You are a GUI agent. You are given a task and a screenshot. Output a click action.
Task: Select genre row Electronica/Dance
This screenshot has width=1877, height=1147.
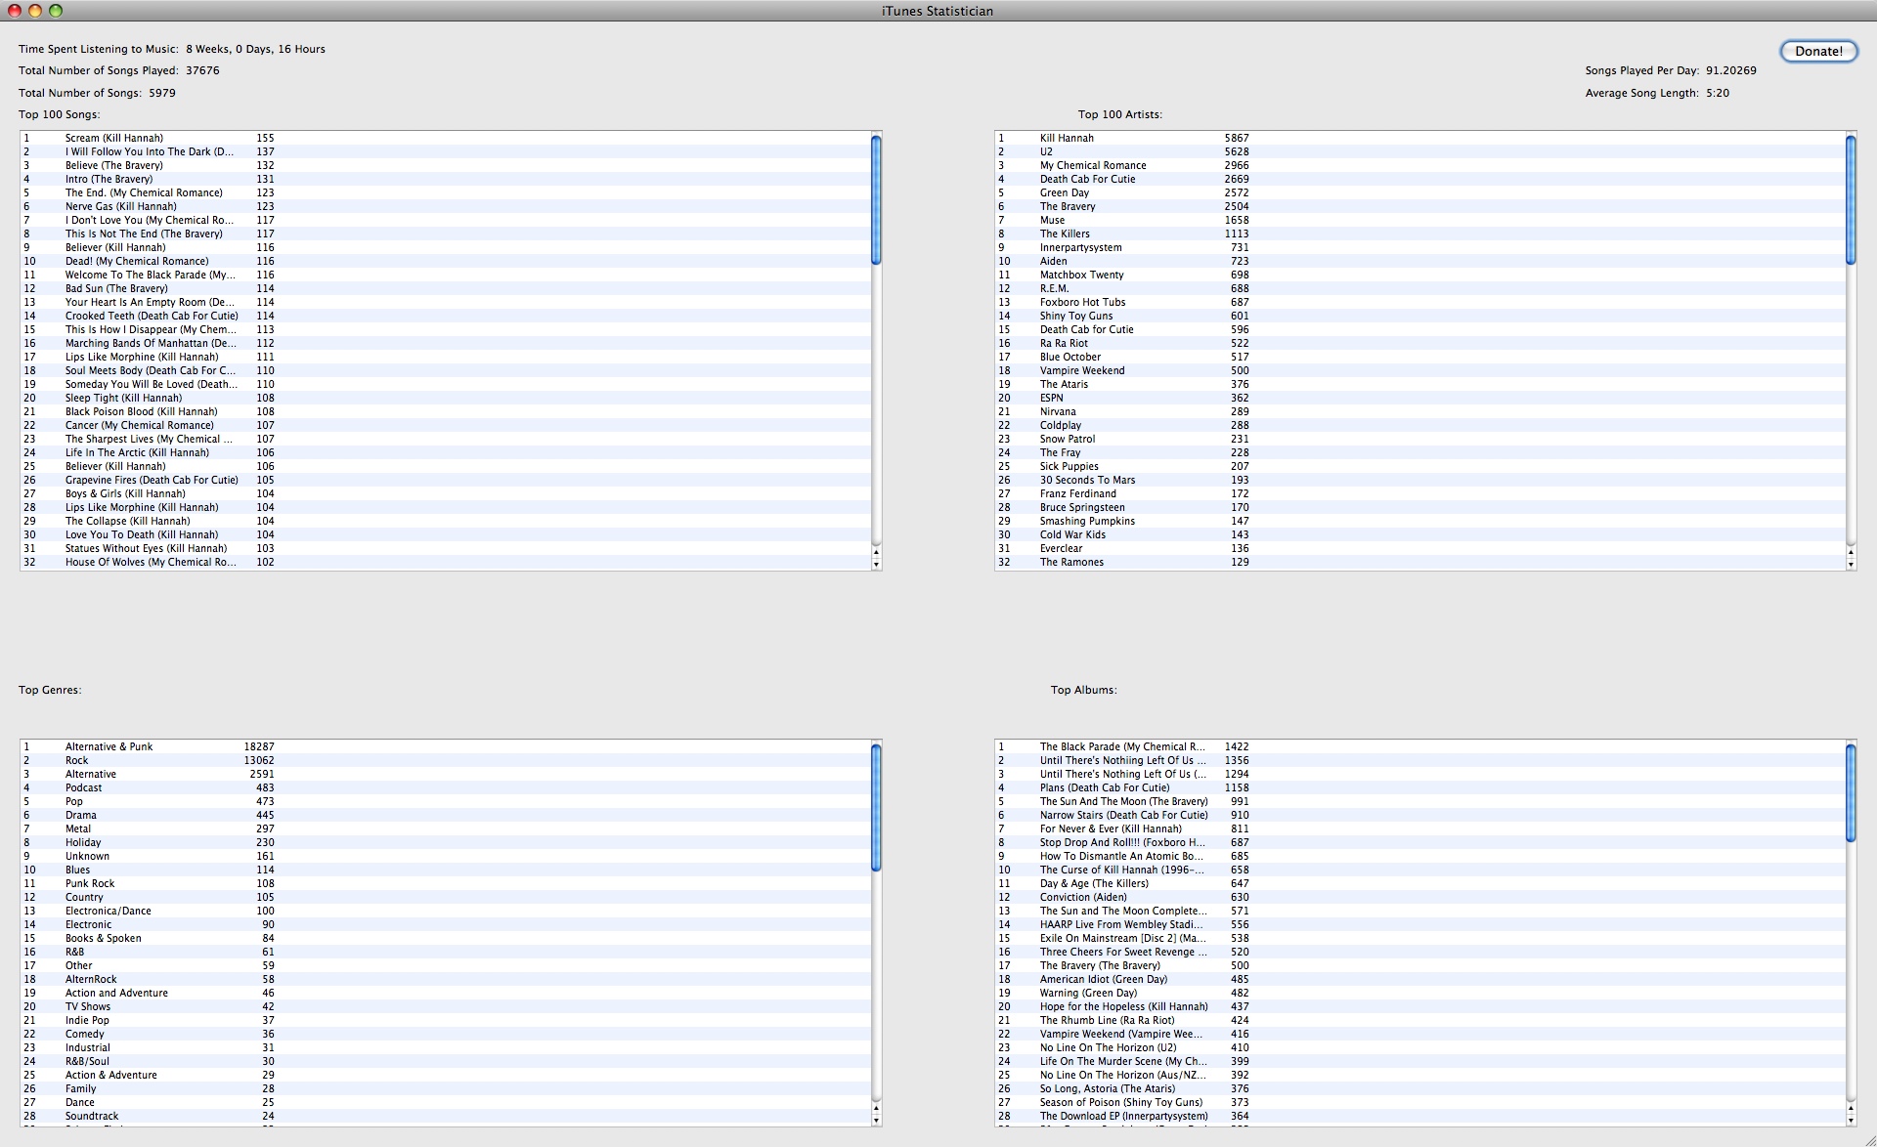445,911
